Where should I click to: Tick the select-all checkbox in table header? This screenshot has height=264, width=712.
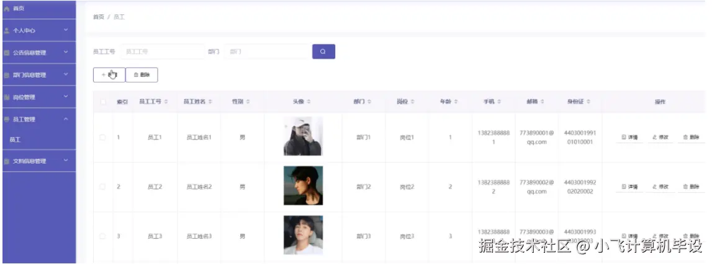tap(102, 102)
